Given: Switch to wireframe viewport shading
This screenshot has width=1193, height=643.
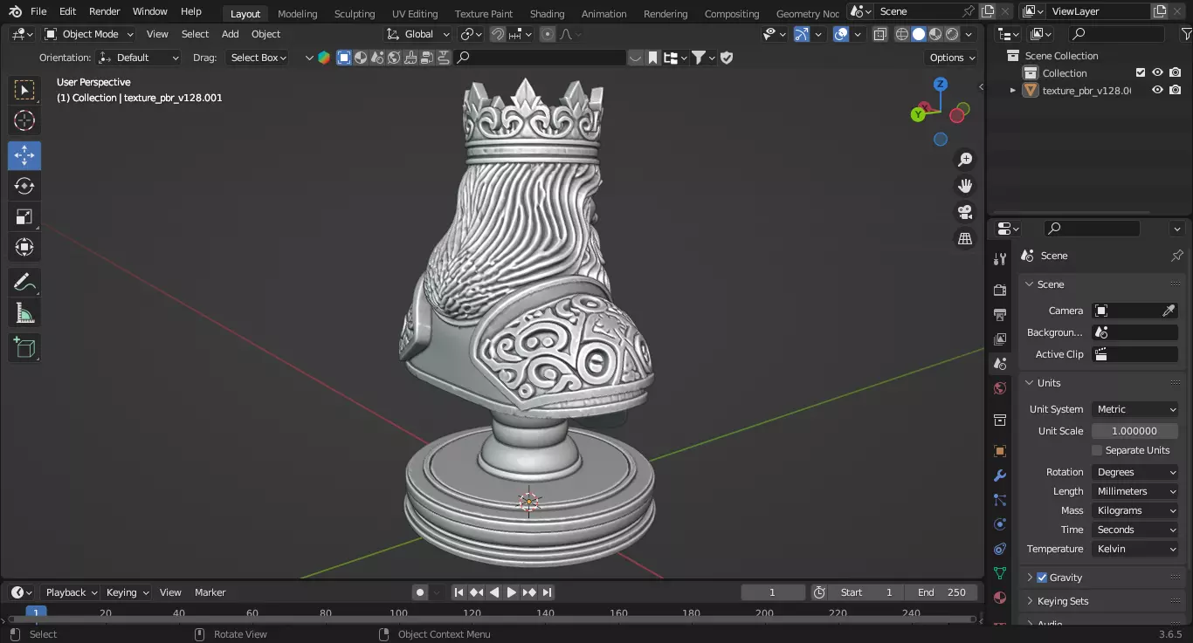Looking at the screenshot, I should point(902,34).
